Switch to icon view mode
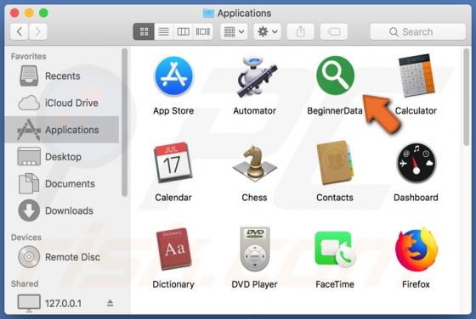Screen dimensions: 476x319 coord(144,31)
